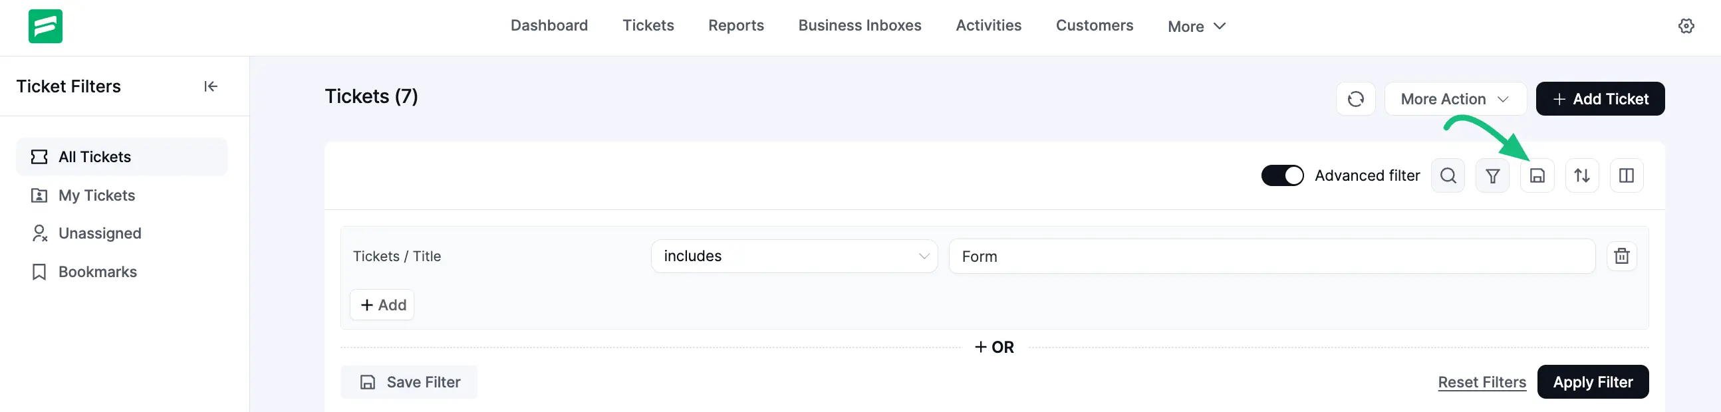Expand the More navigation menu
Image resolution: width=1721 pixels, height=412 pixels.
pyautogui.click(x=1196, y=26)
